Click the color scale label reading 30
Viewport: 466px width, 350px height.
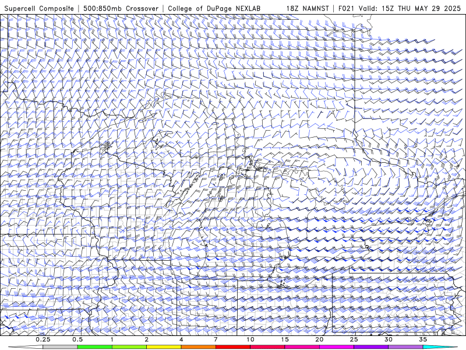[x=389, y=339]
